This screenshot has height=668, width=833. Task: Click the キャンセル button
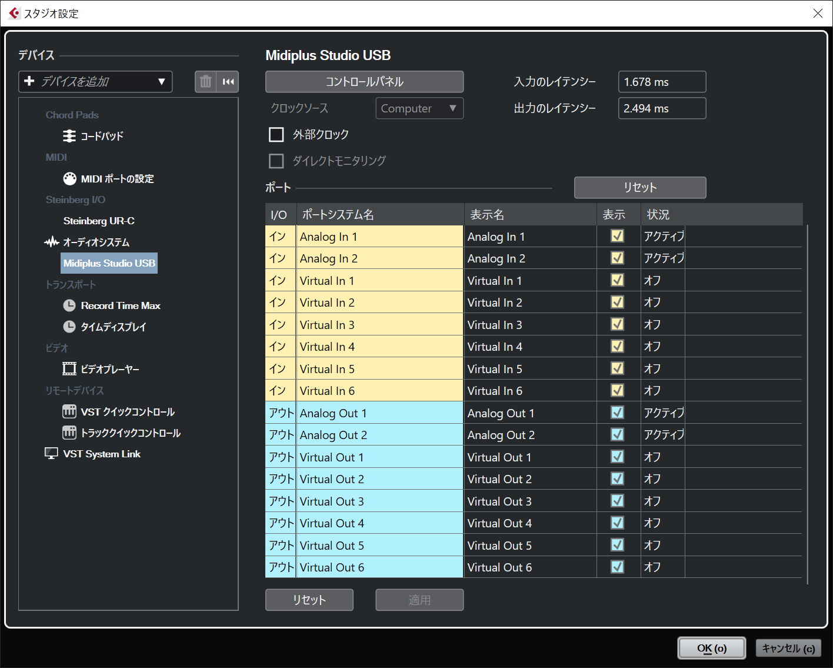788,648
